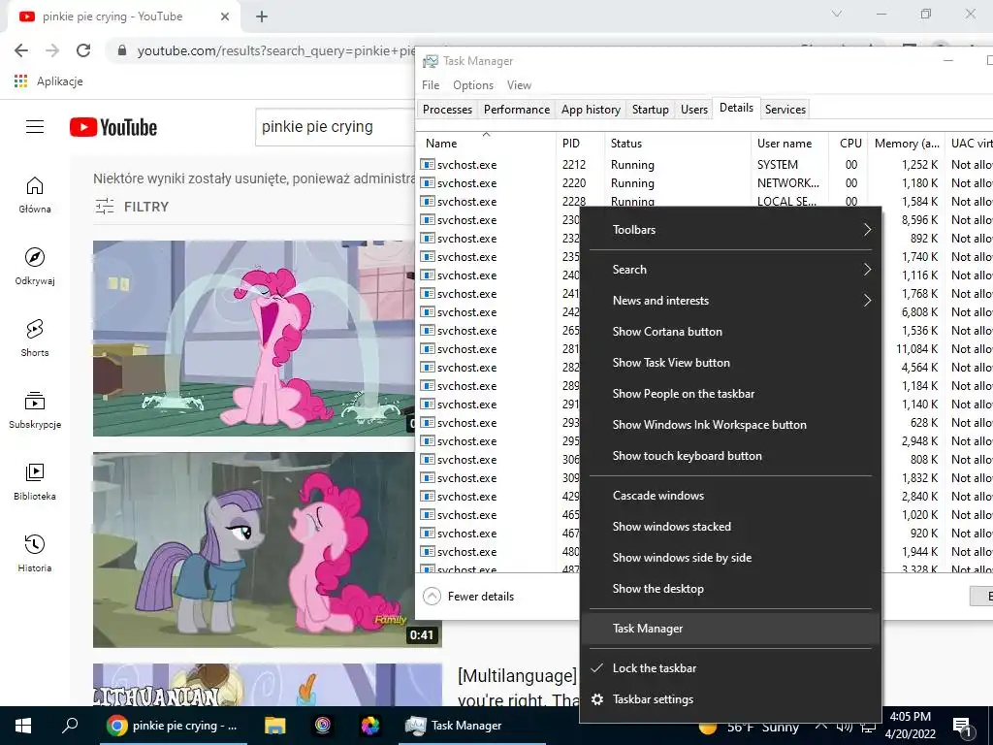Open video thumbnail with Maud and Pinkie
This screenshot has width=993, height=745.
(x=268, y=550)
